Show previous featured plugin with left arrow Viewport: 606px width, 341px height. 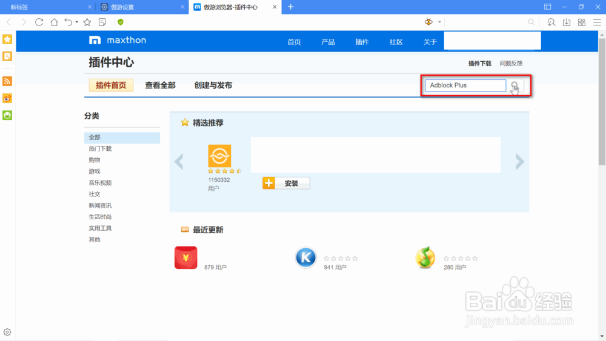point(179,162)
